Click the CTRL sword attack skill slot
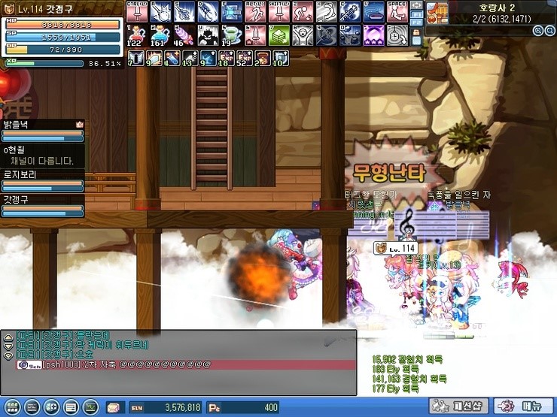The image size is (557, 417). point(136,11)
